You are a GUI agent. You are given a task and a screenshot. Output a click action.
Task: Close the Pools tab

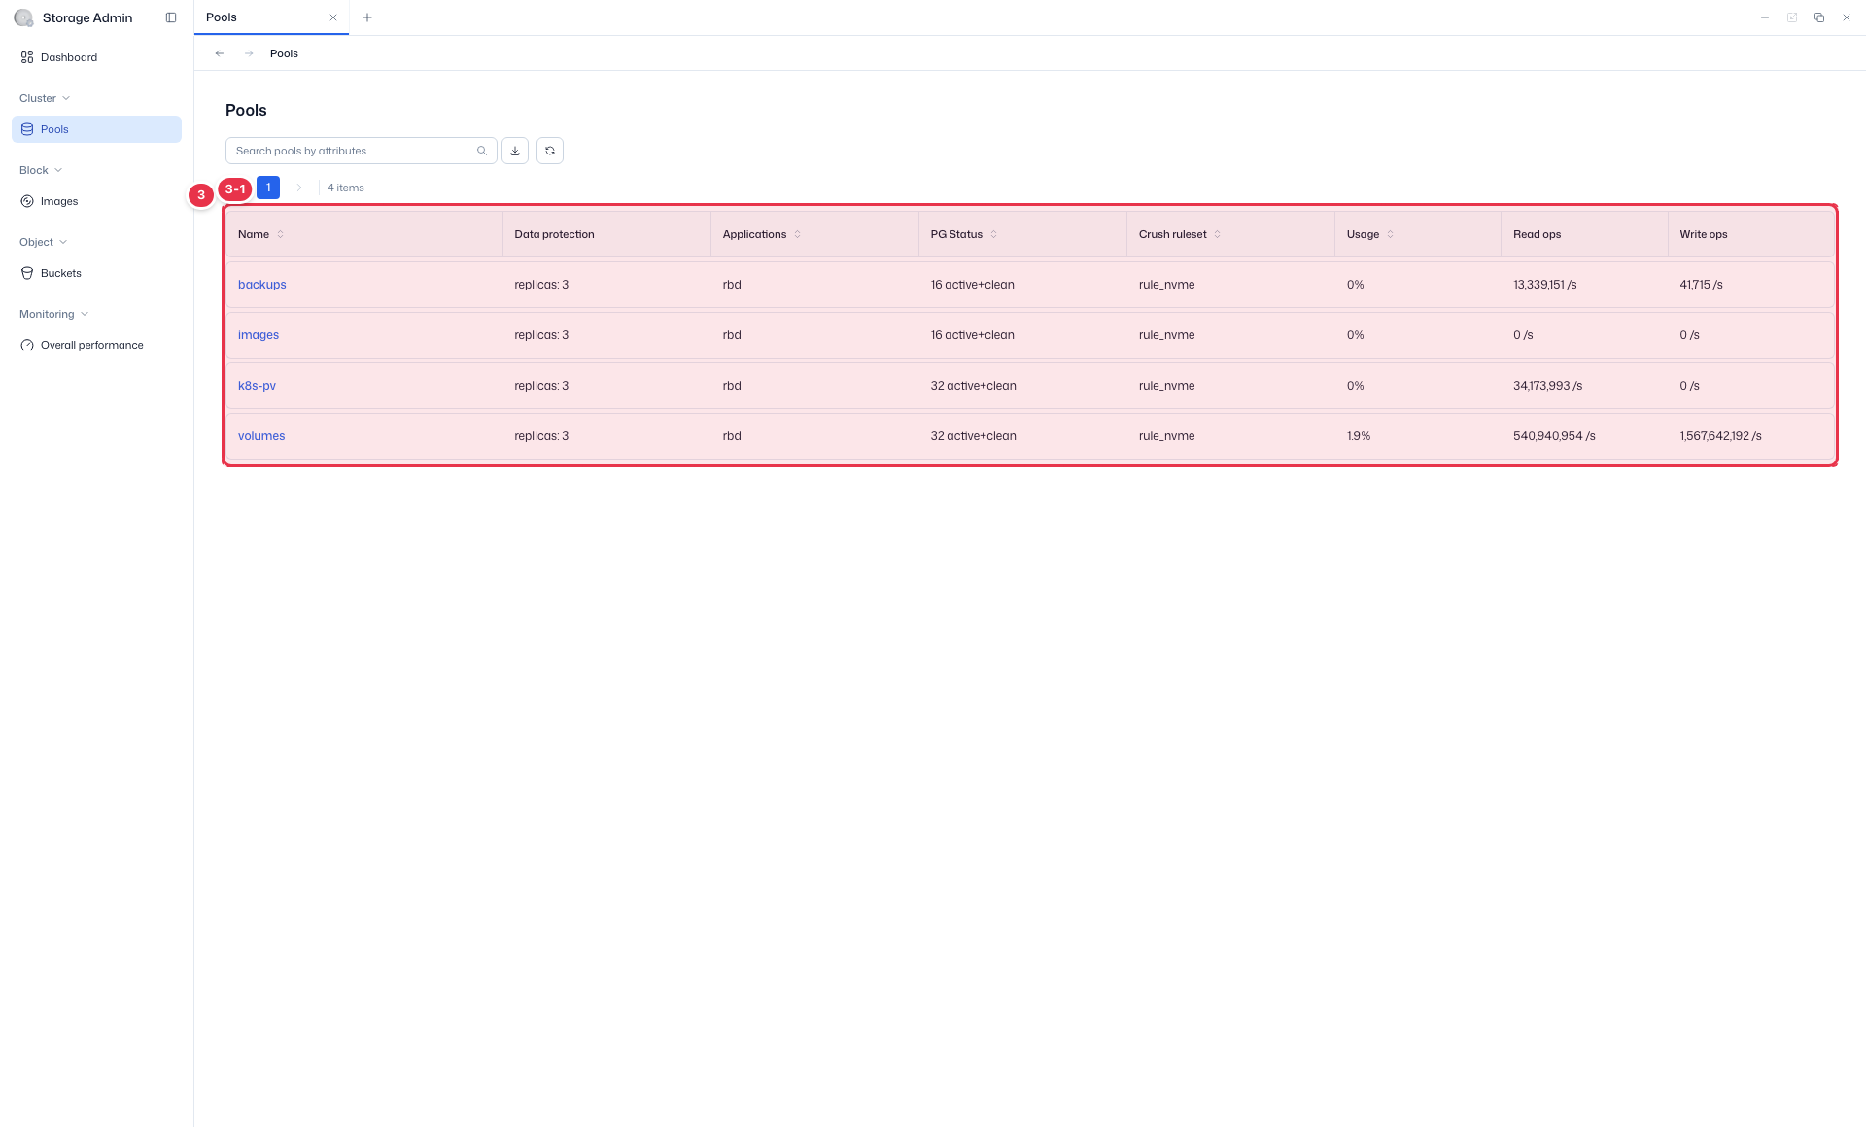[333, 17]
